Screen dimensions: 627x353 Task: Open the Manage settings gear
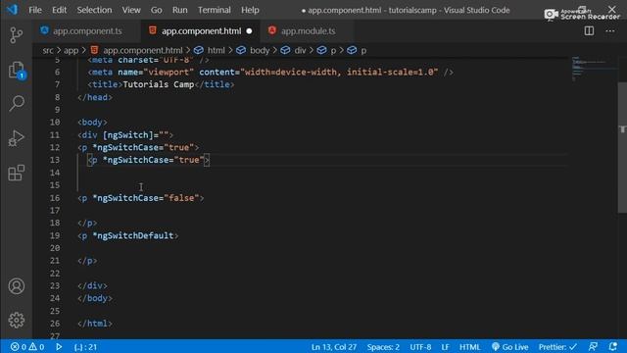coord(17,320)
